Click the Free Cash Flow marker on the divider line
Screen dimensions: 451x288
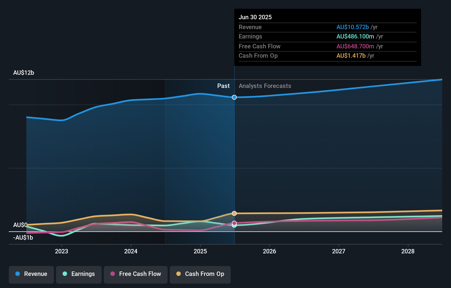click(x=234, y=223)
